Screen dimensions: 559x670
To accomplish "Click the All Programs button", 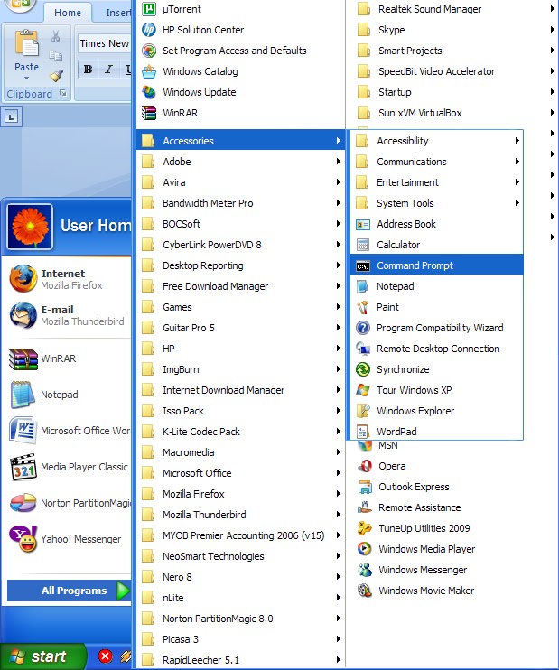I will (x=68, y=591).
